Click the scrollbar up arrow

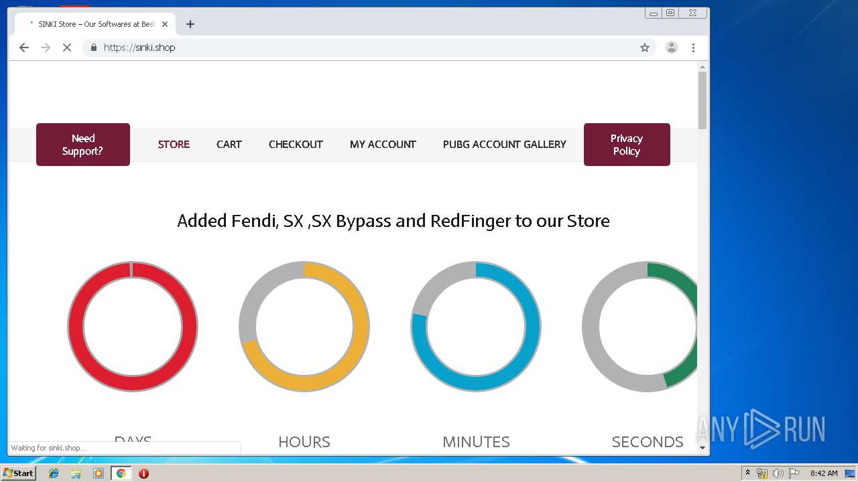click(x=702, y=67)
